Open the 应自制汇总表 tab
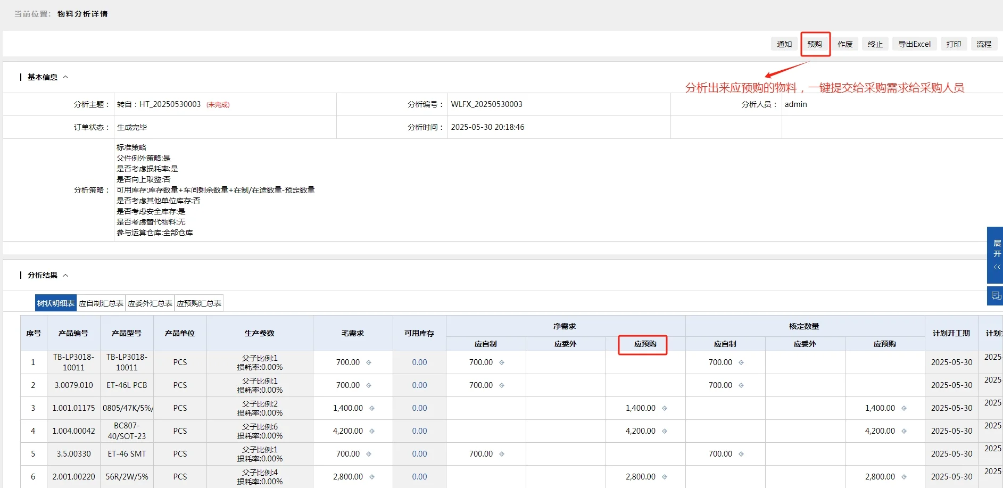This screenshot has height=488, width=1003. 101,303
